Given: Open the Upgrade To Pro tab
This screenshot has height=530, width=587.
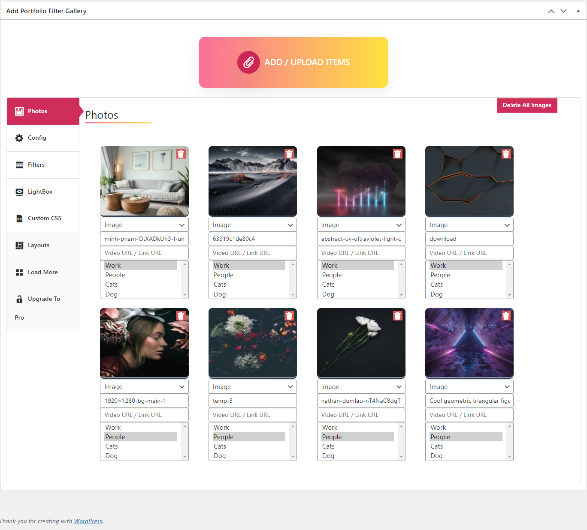Looking at the screenshot, I should (x=43, y=308).
